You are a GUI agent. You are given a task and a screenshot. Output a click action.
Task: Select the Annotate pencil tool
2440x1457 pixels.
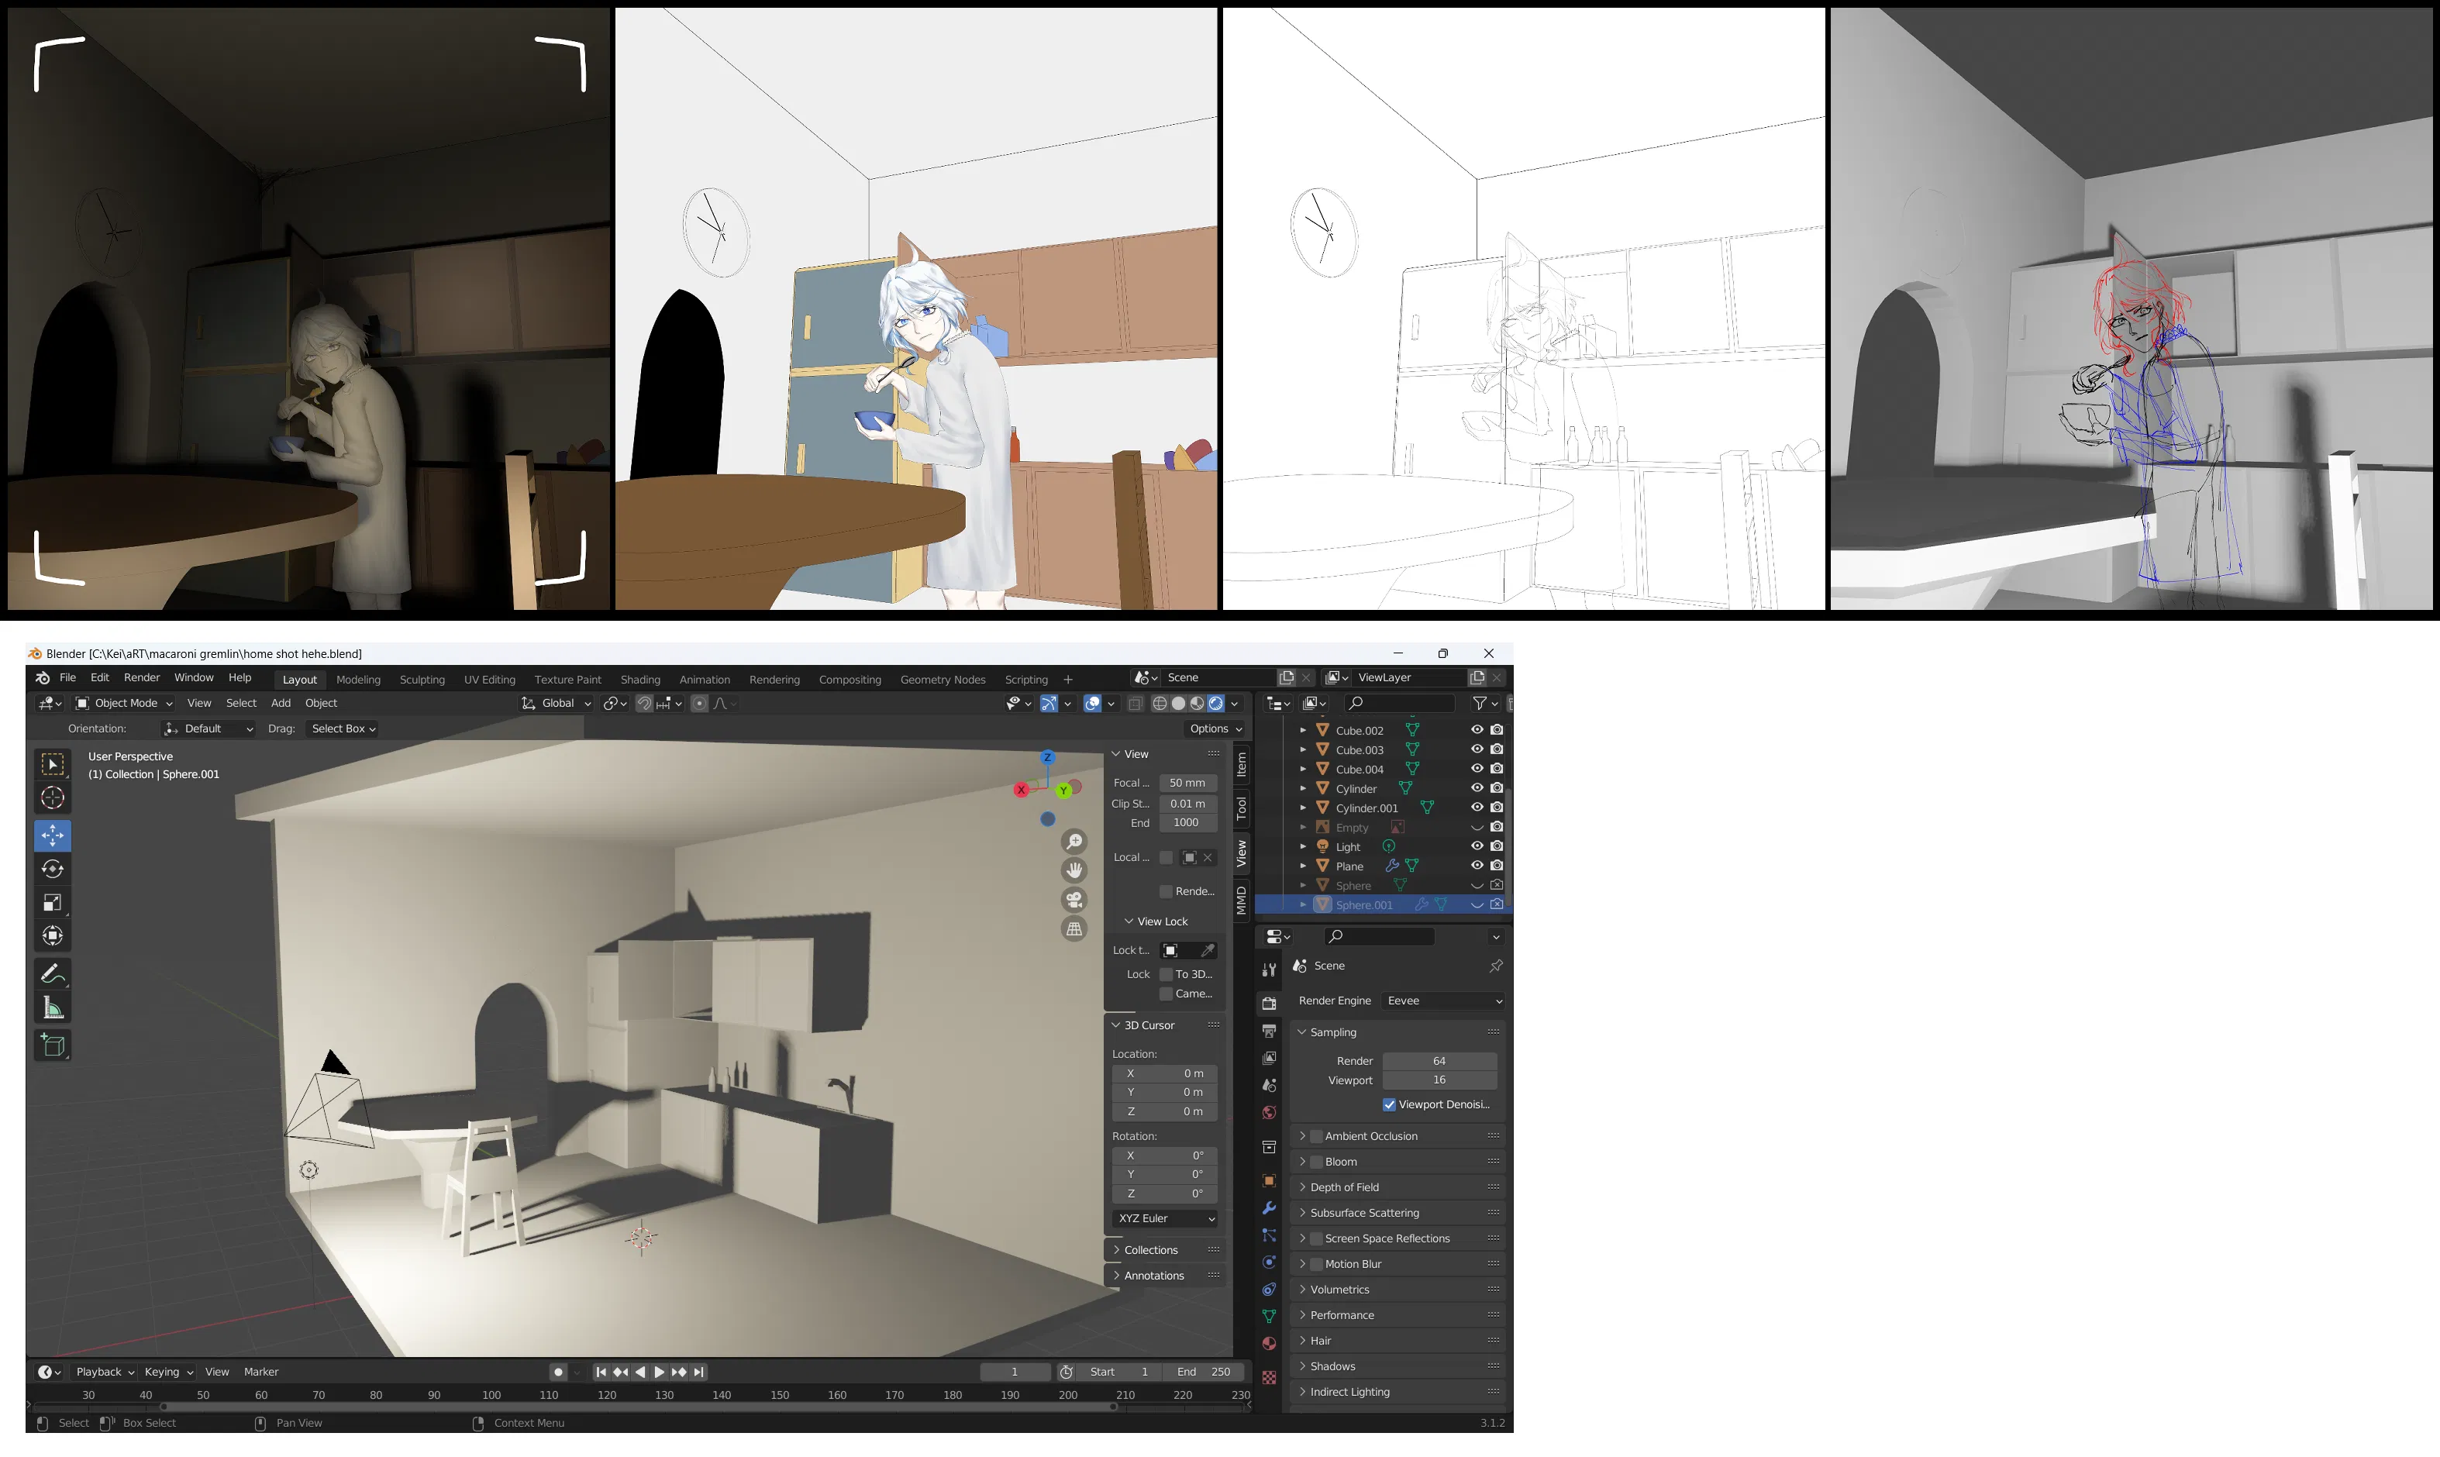tap(53, 974)
